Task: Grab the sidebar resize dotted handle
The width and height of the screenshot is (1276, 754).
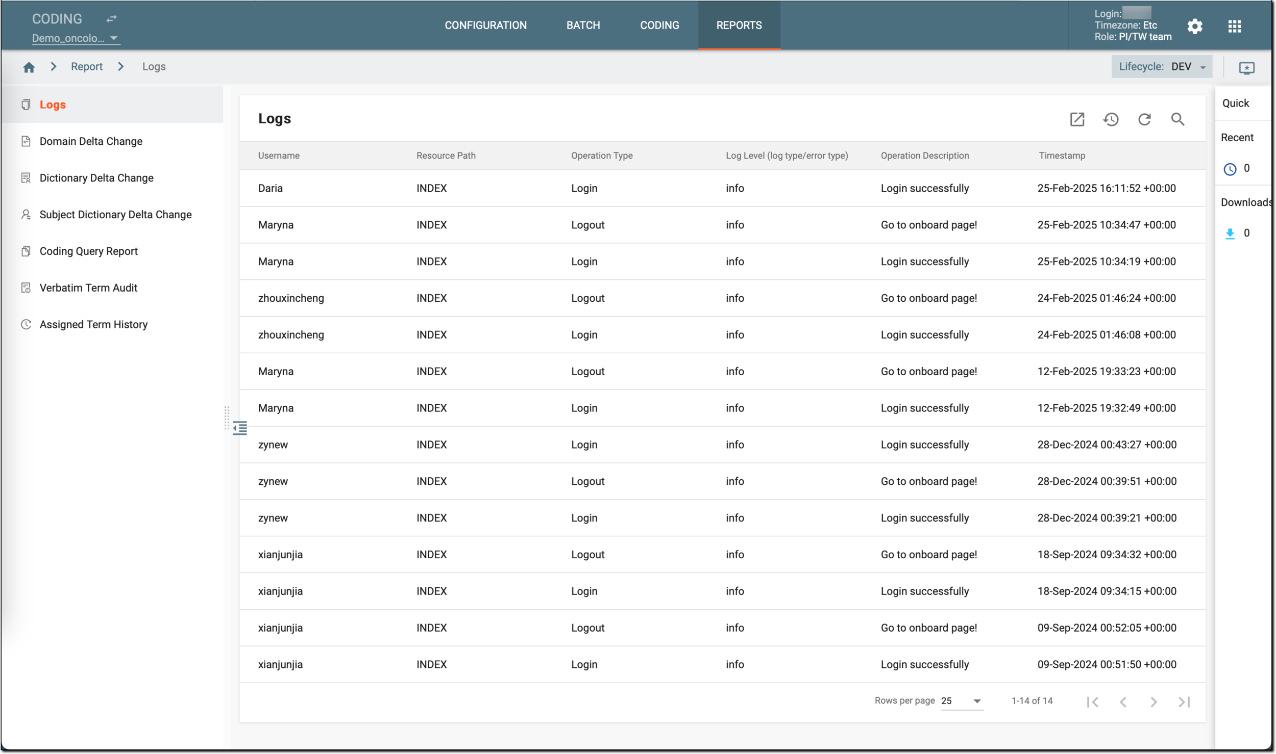Action: point(227,418)
